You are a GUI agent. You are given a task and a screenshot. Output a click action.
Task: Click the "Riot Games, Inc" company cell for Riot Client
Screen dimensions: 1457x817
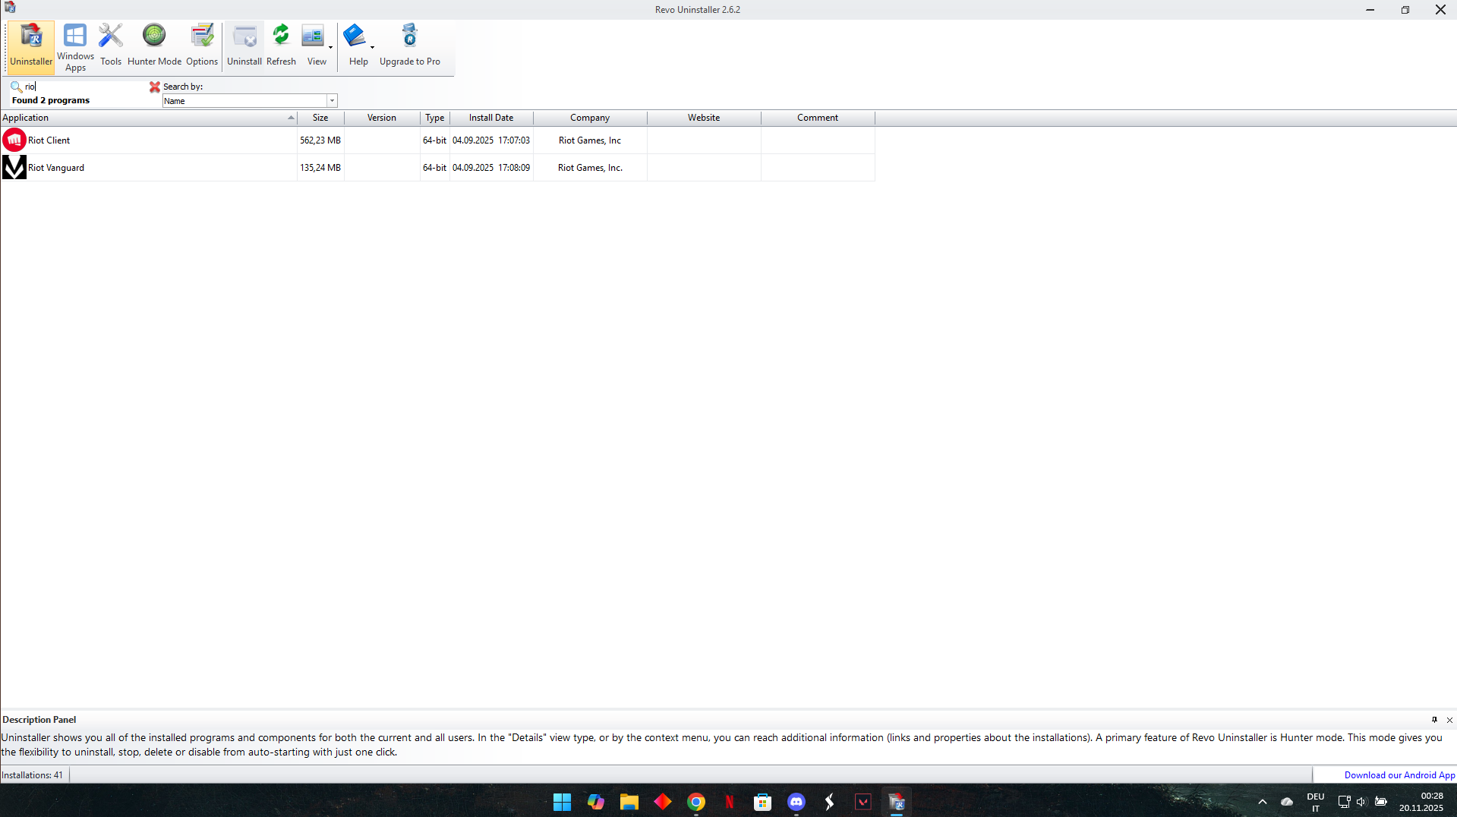[x=590, y=140]
